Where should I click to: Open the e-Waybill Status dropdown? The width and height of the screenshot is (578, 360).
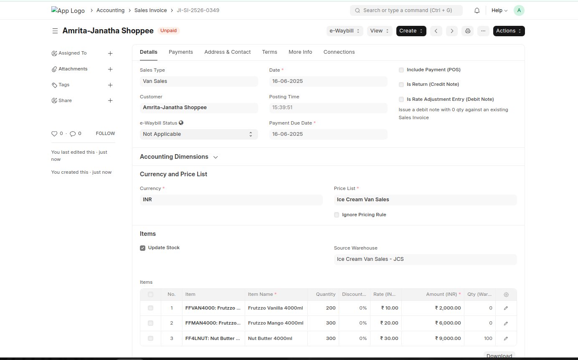click(198, 134)
